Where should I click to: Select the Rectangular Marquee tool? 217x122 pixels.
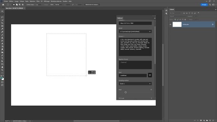tap(2, 14)
